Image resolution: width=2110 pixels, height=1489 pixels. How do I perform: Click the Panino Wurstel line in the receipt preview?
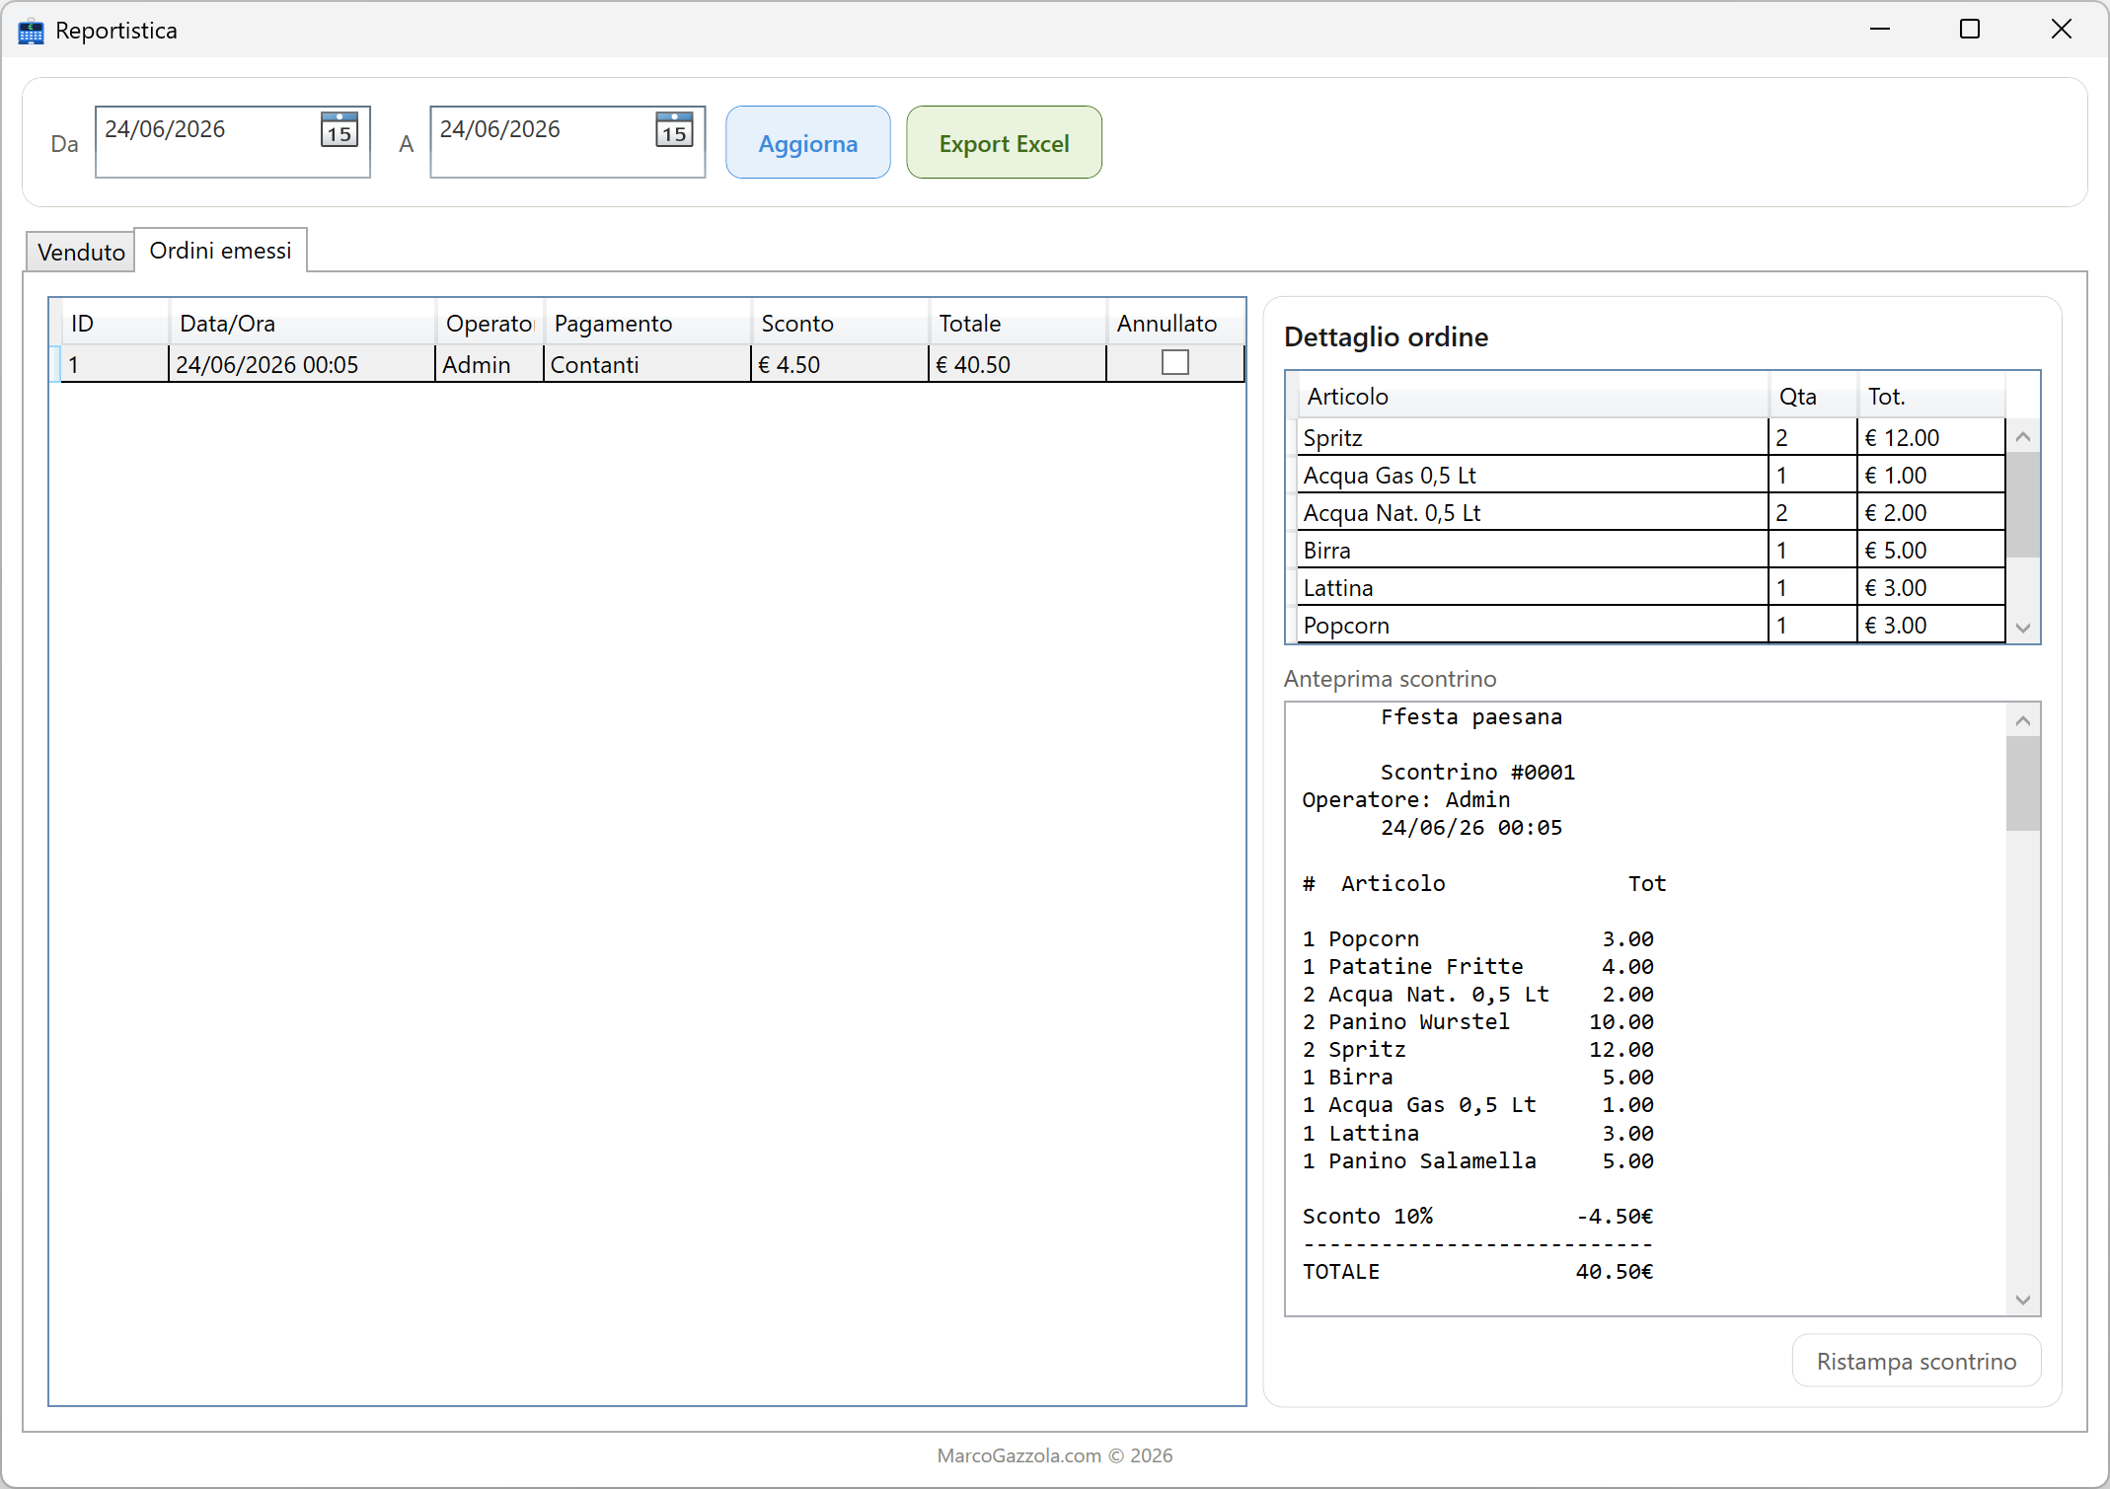[x=1478, y=1021]
